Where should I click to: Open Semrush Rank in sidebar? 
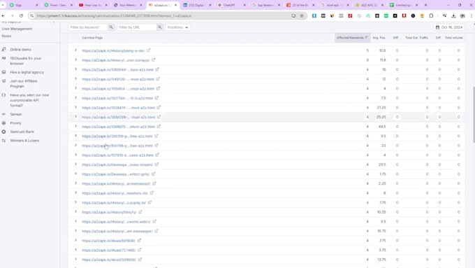point(22,132)
